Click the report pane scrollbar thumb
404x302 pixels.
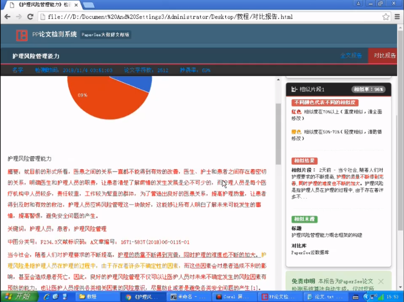click(278, 134)
